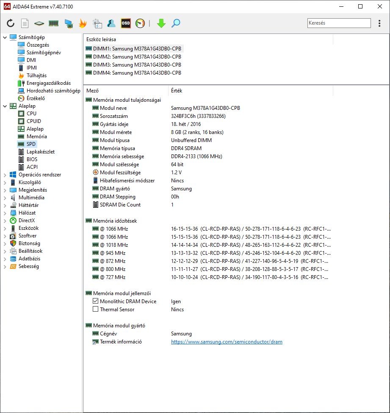Select the CPUID tree item
The width and height of the screenshot is (390, 413).
pyautogui.click(x=33, y=121)
